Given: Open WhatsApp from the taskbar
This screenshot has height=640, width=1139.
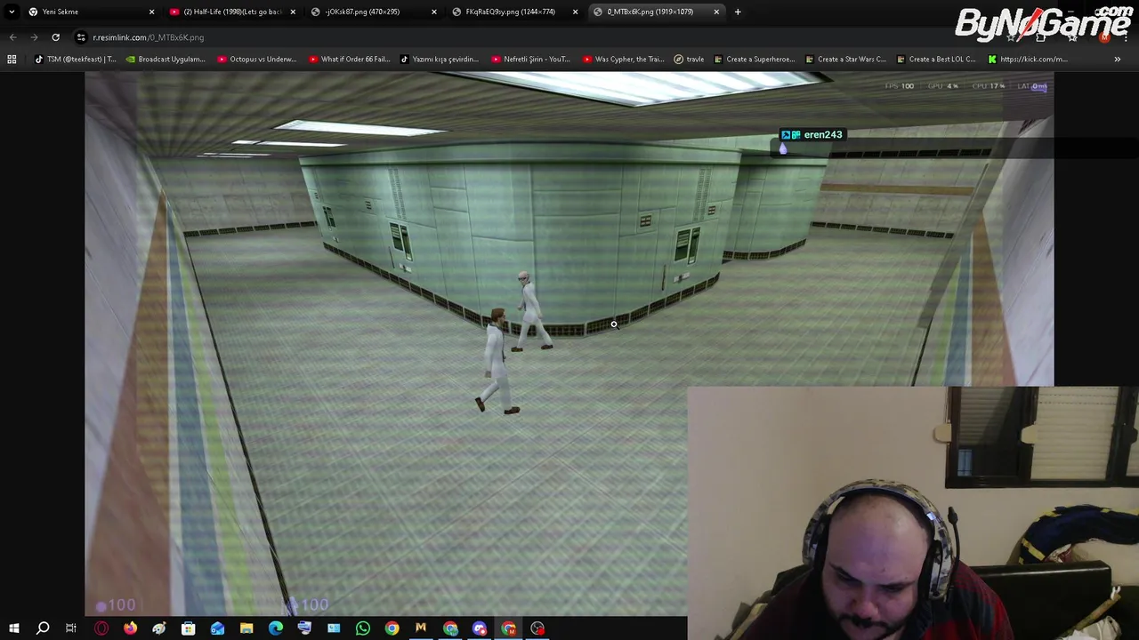Looking at the screenshot, I should pyautogui.click(x=363, y=628).
